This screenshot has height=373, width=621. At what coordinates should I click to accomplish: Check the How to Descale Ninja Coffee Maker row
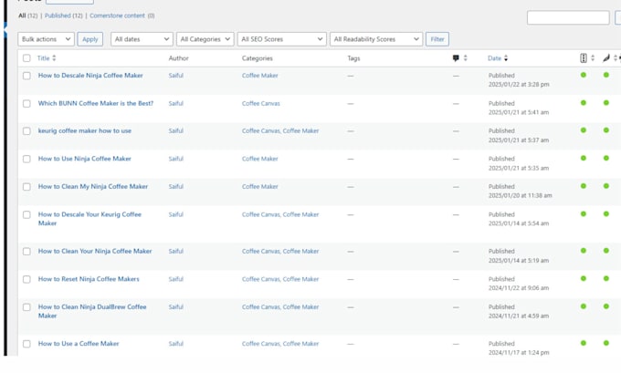(x=26, y=76)
